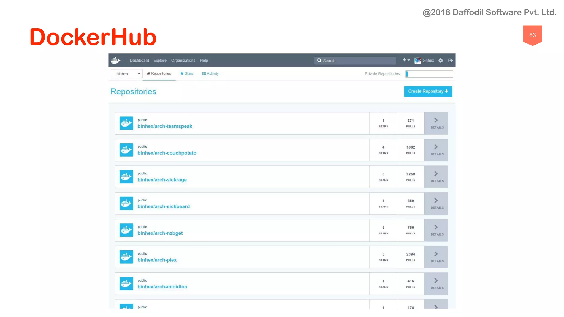Click the 371 Pulls count
Image resolution: width=564 pixels, height=317 pixels.
(411, 123)
